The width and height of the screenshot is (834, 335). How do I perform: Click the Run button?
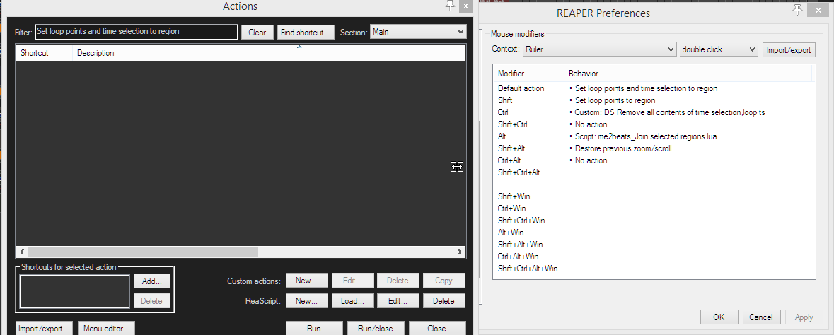pos(314,328)
